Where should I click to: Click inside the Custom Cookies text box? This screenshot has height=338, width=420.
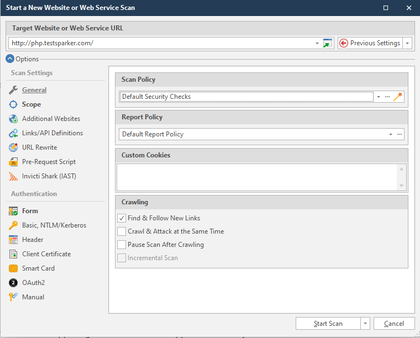pyautogui.click(x=257, y=177)
